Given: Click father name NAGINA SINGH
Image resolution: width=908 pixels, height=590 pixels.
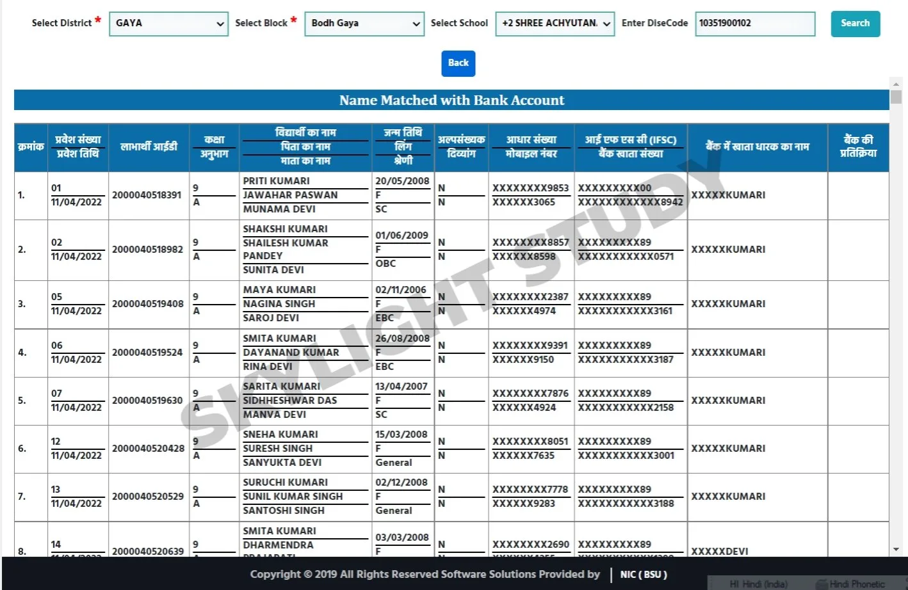Looking at the screenshot, I should coord(279,304).
